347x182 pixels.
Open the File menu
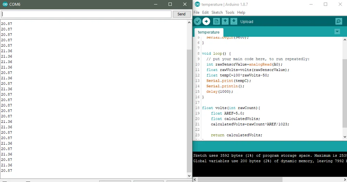pos(196,12)
